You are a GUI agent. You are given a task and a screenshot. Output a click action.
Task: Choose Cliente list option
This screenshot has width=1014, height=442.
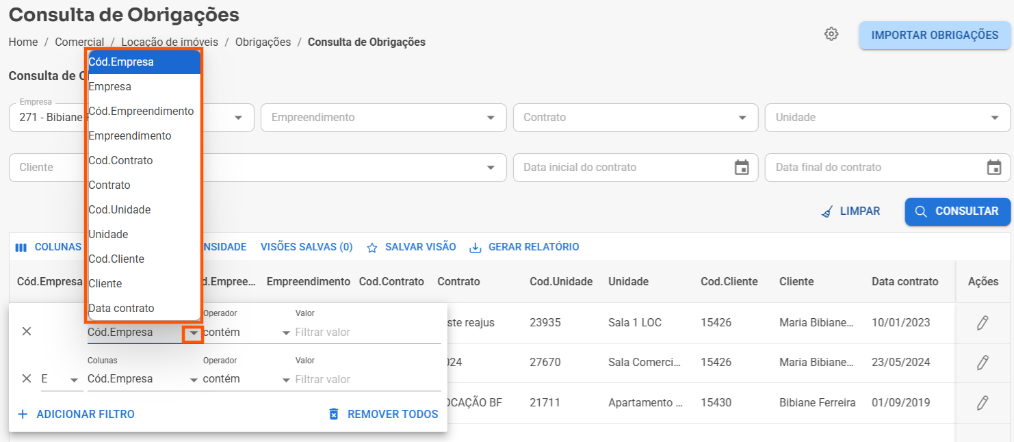pyautogui.click(x=144, y=283)
